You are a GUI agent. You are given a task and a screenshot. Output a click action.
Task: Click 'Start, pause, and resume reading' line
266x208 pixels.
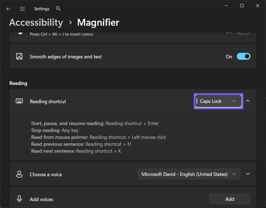click(x=95, y=123)
